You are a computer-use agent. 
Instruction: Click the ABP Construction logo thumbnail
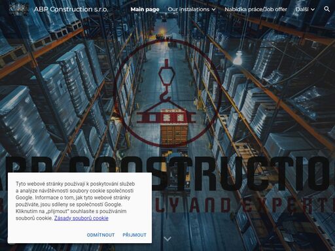pyautogui.click(x=18, y=9)
